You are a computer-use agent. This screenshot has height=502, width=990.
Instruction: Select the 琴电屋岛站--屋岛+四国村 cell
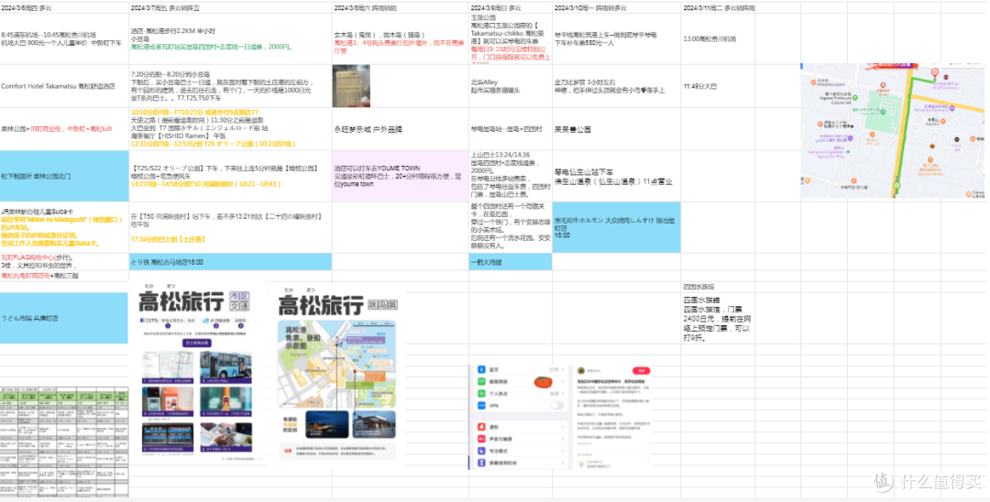point(511,129)
